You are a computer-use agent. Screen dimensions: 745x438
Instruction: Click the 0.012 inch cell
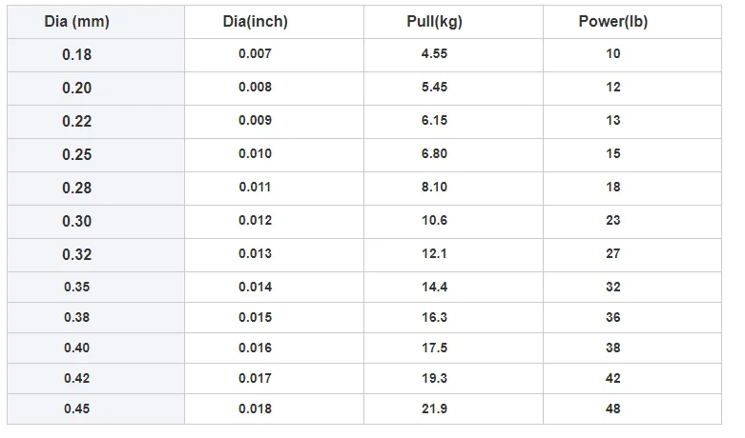(256, 221)
